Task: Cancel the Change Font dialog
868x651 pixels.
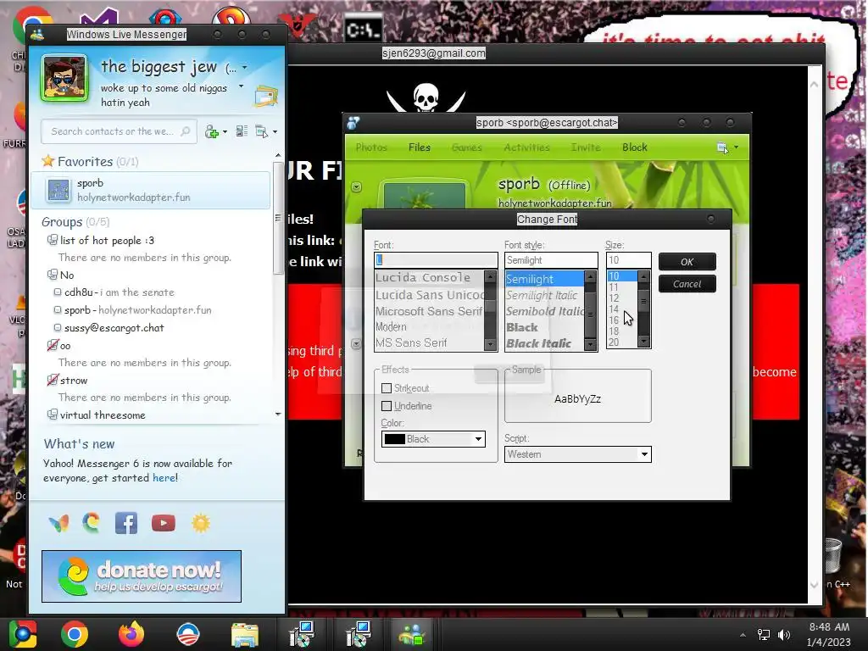Action: pos(687,284)
